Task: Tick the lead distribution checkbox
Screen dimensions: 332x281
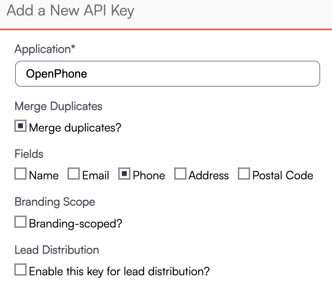Action: tap(20, 270)
